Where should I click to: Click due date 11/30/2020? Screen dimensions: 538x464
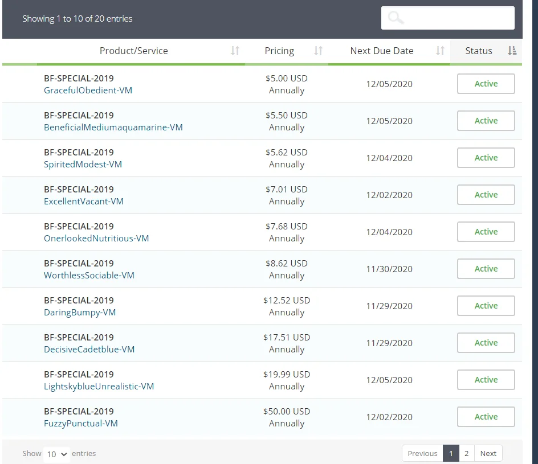(x=389, y=269)
